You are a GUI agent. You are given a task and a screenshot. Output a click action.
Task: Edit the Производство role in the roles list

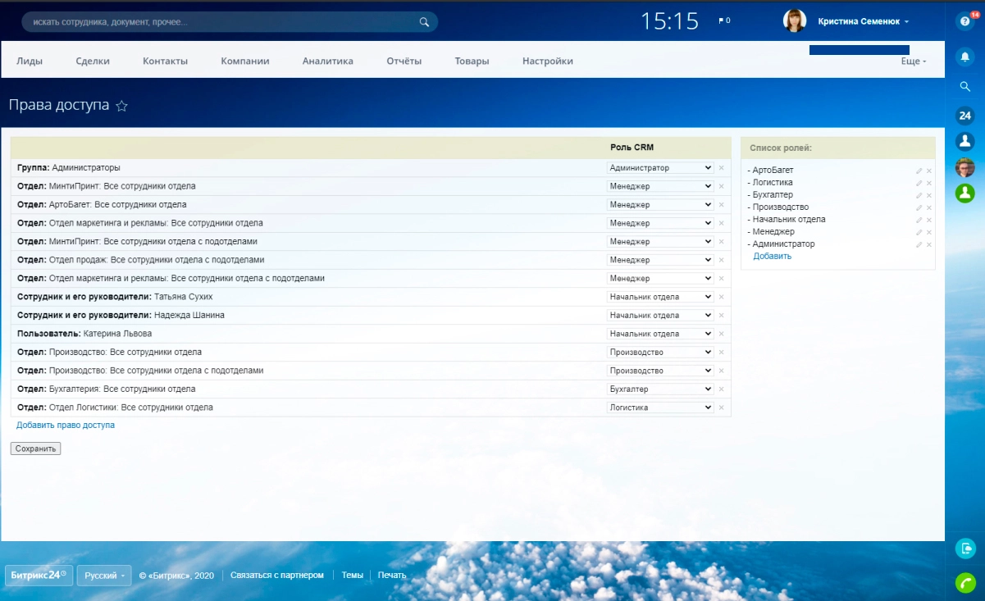(x=919, y=207)
